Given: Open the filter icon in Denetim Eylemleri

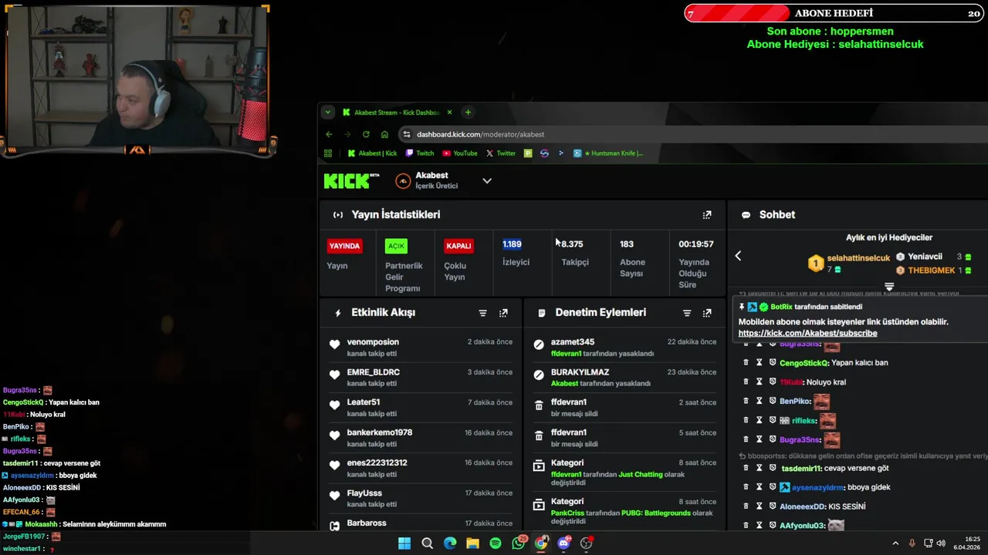Looking at the screenshot, I should tap(686, 313).
